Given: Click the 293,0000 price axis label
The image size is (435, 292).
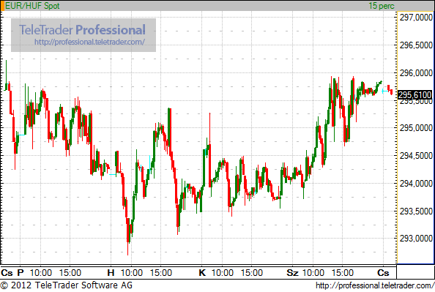Looking at the screenshot, I should pos(416,239).
